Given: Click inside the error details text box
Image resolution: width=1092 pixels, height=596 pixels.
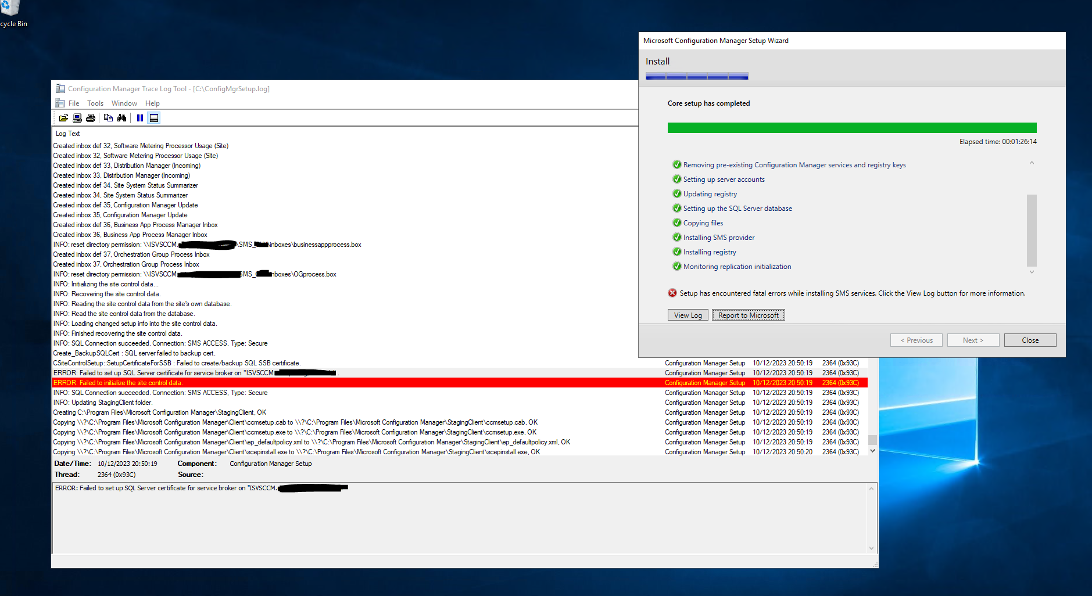Looking at the screenshot, I should click(x=460, y=518).
